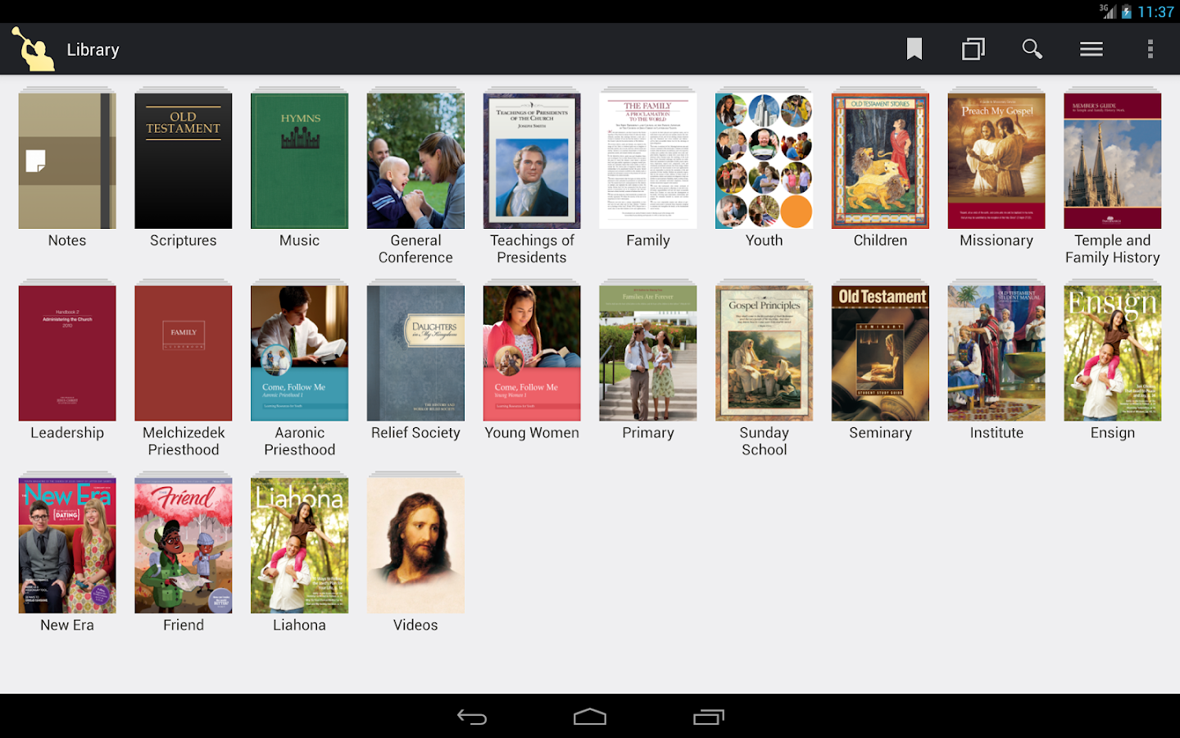The height and width of the screenshot is (738, 1180).
Task: Click the "Ensign" label
Action: 1113,433
